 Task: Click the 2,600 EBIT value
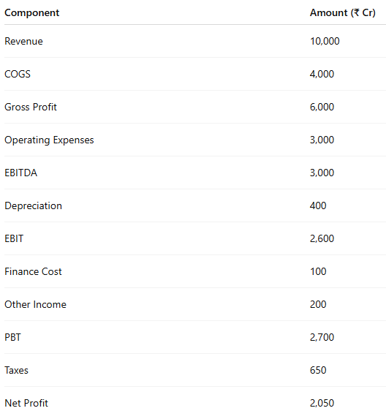322,238
